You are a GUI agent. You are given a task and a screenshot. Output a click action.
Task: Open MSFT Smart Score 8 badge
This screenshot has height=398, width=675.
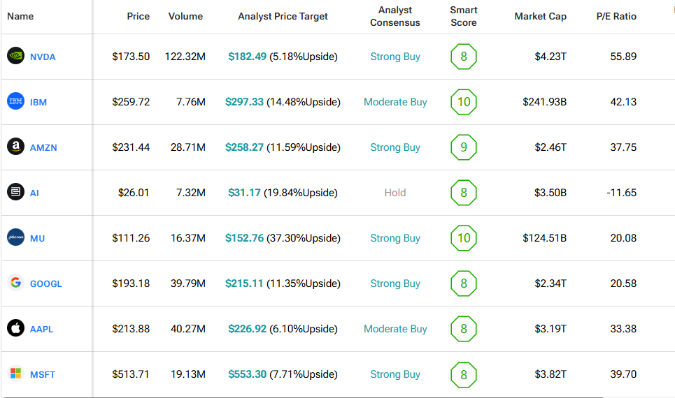(464, 375)
